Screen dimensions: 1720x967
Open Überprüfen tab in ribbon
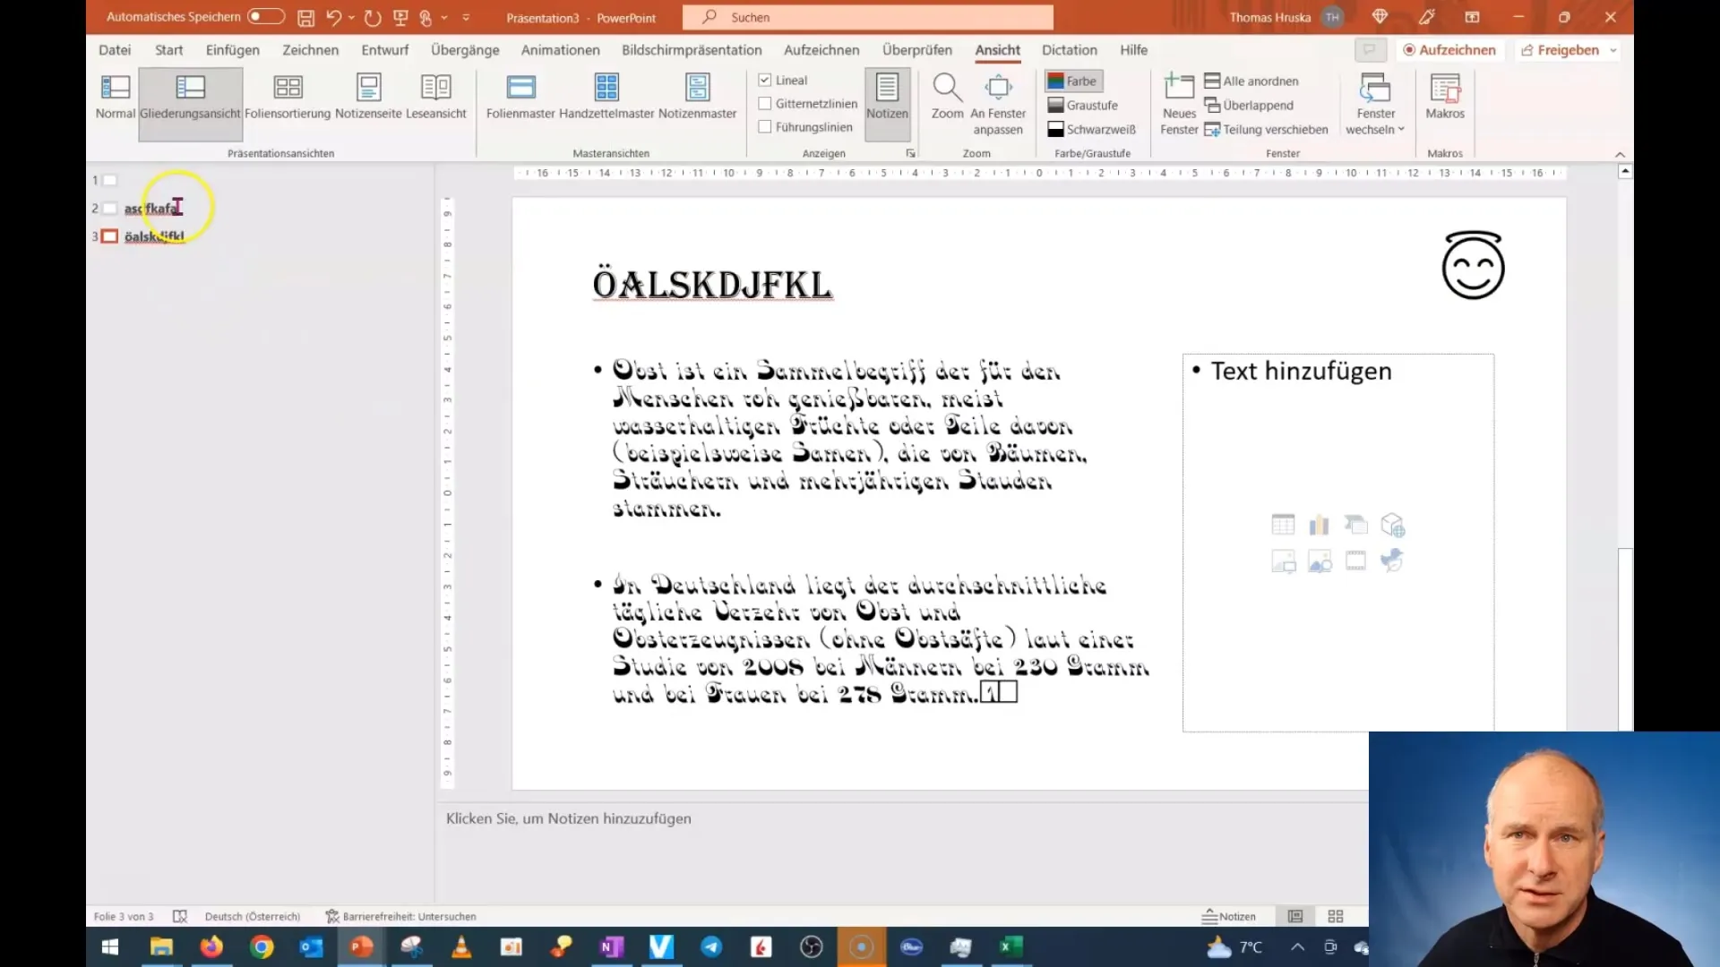pos(918,49)
